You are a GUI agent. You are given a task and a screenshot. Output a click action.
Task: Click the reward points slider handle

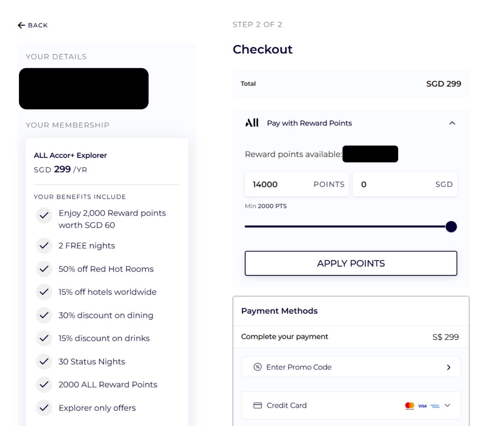(x=451, y=227)
